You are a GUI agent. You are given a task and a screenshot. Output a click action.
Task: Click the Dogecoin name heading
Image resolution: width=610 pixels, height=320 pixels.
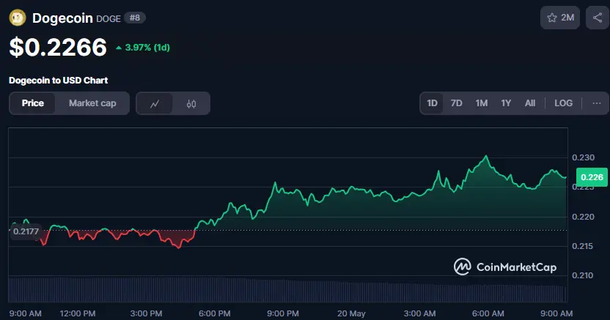tap(62, 18)
